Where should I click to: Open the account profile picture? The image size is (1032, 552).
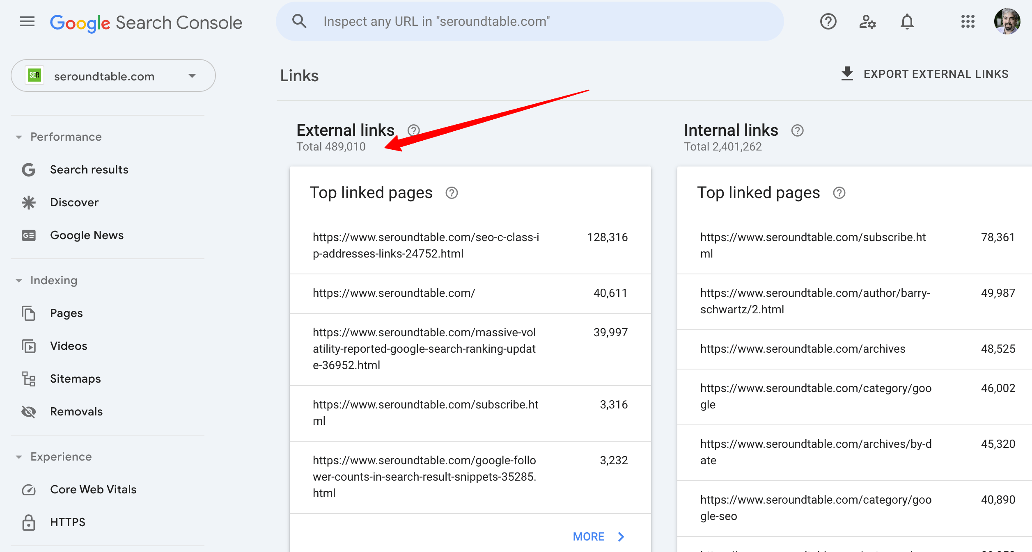point(1007,21)
